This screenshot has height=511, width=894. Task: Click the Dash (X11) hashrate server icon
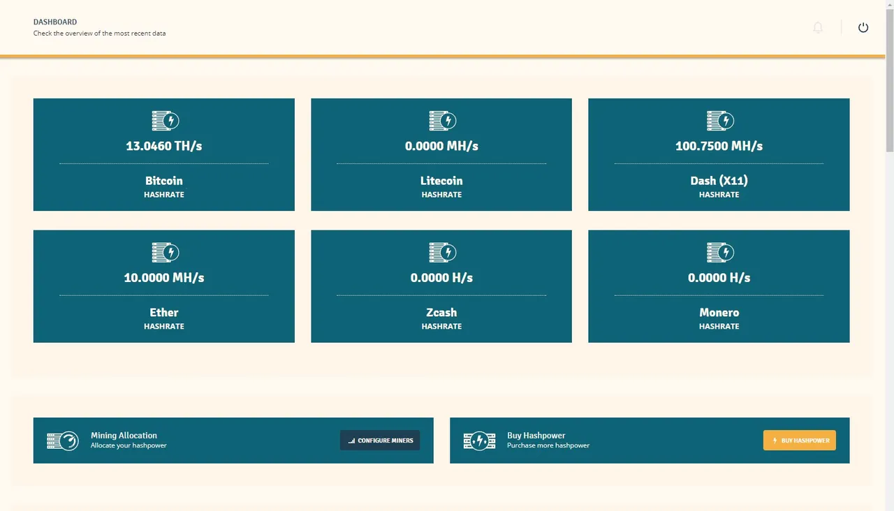click(720, 121)
